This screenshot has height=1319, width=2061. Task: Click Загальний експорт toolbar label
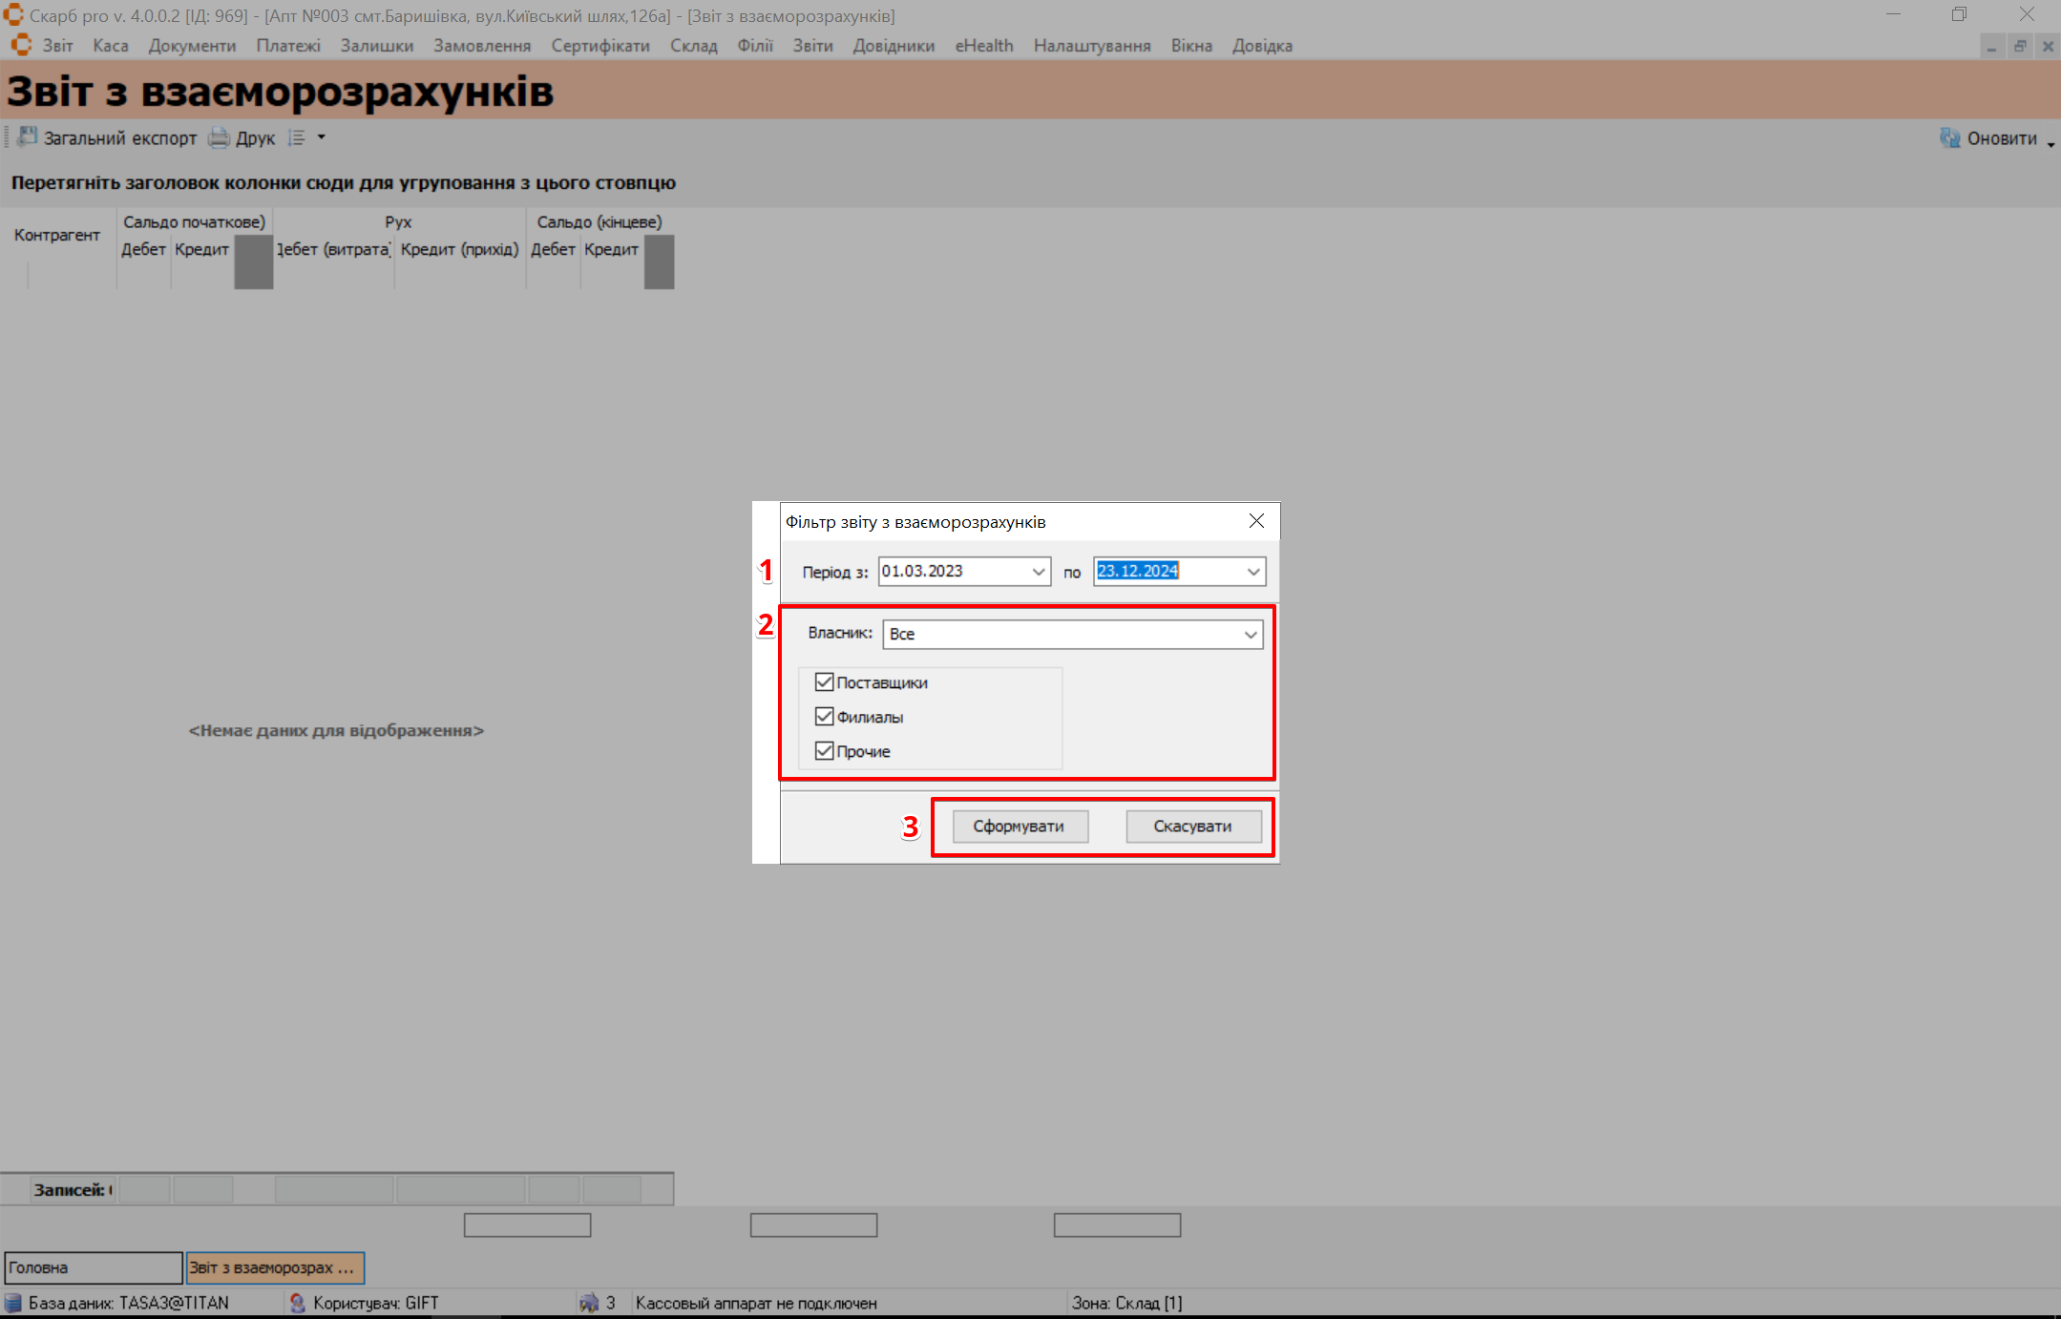[x=120, y=138]
